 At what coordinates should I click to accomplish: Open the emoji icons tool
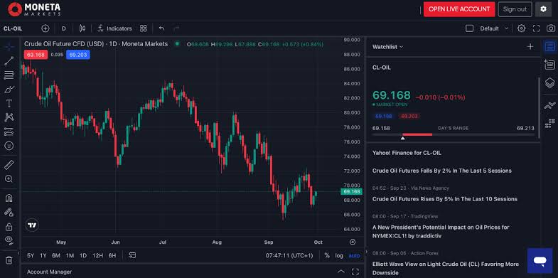point(9,146)
